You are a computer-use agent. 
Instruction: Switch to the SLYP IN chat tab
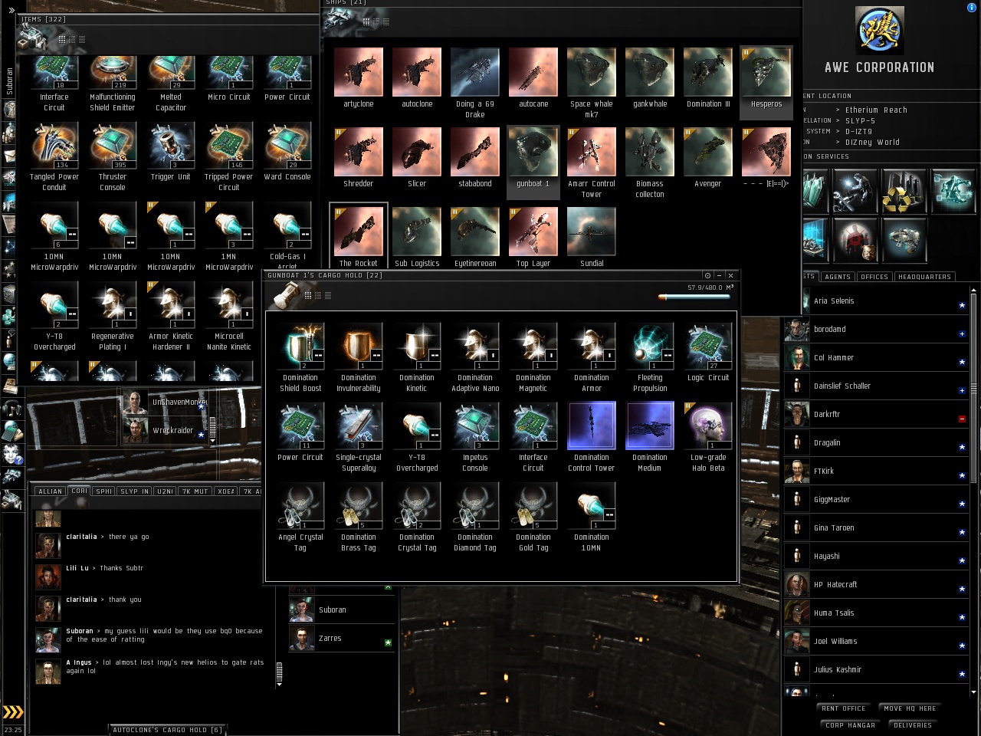point(135,491)
